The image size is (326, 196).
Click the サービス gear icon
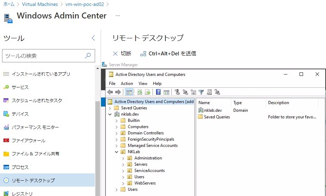(6, 87)
